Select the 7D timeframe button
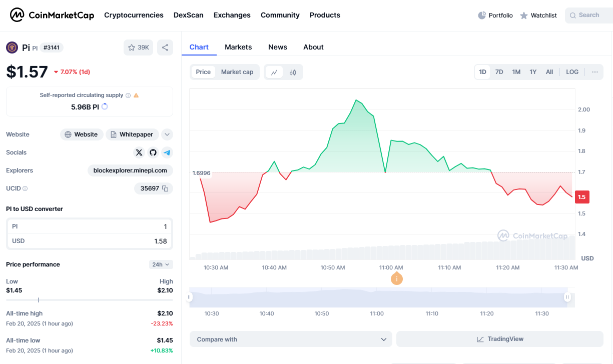This screenshot has width=613, height=364. point(499,71)
